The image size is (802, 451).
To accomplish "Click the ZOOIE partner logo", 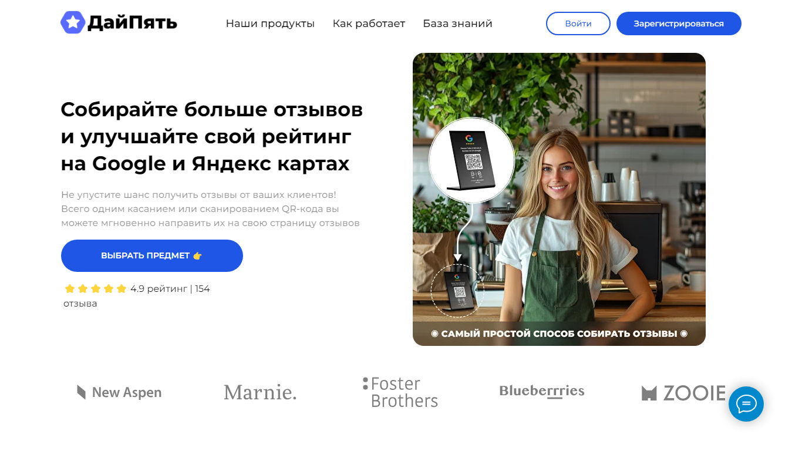I will 683,393.
